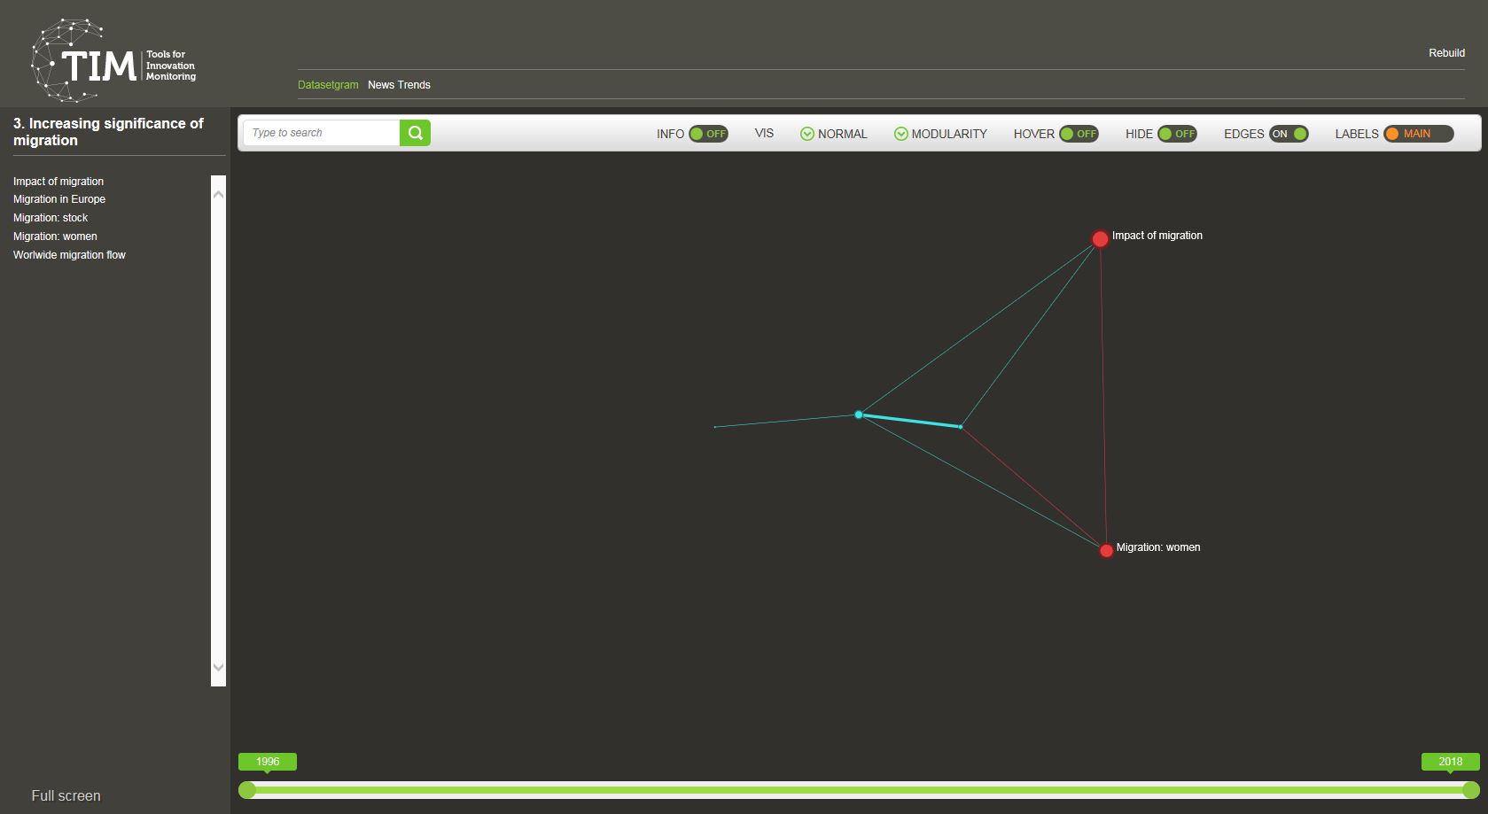Click the middle of the green timeline bar
Viewport: 1488px width, 814px height.
point(859,790)
